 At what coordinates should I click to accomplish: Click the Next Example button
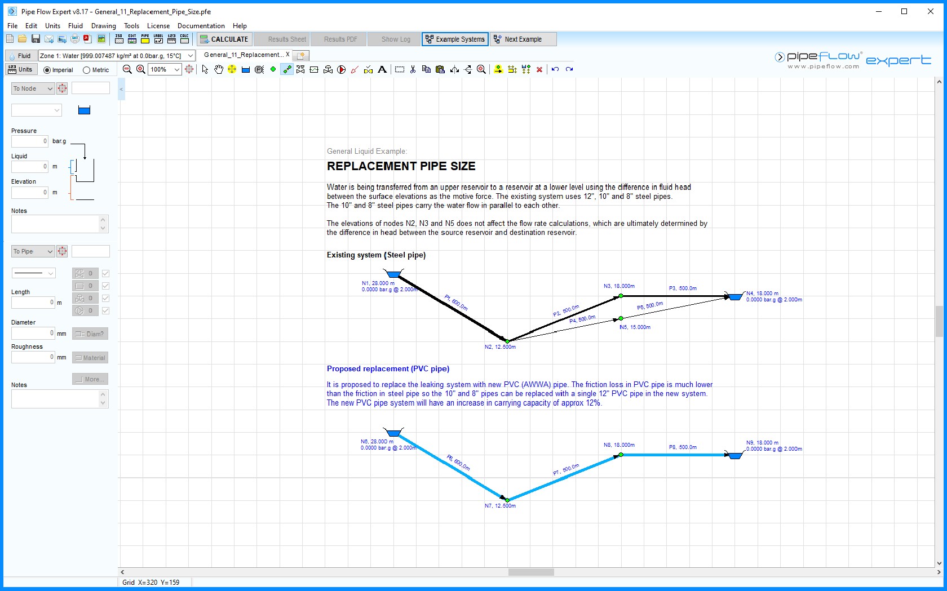523,39
